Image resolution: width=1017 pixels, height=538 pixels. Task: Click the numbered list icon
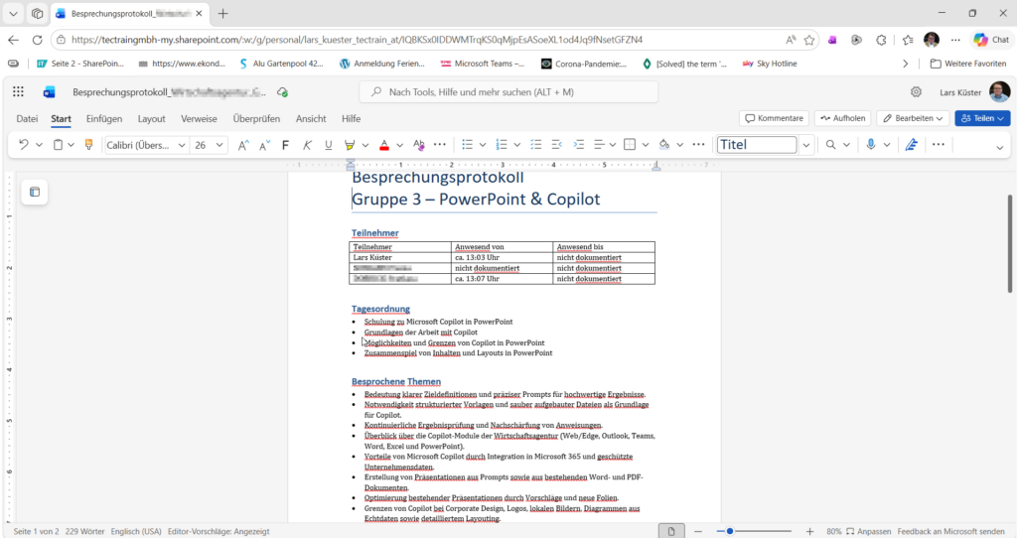click(x=502, y=145)
